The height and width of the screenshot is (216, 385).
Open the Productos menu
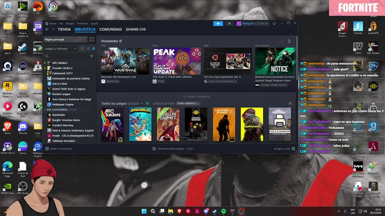[82, 23]
